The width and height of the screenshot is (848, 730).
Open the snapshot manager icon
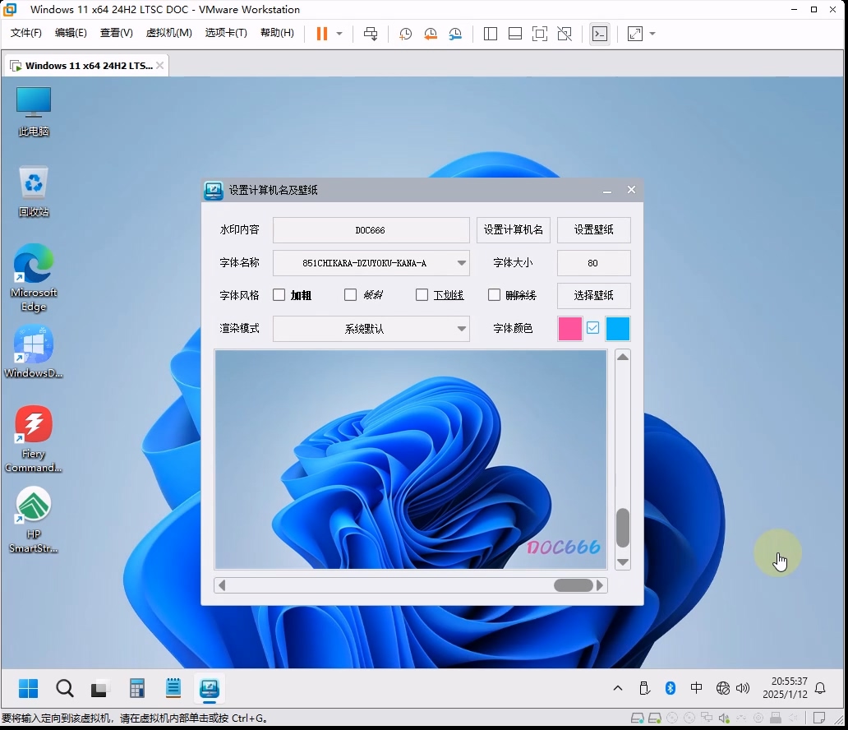pos(455,34)
